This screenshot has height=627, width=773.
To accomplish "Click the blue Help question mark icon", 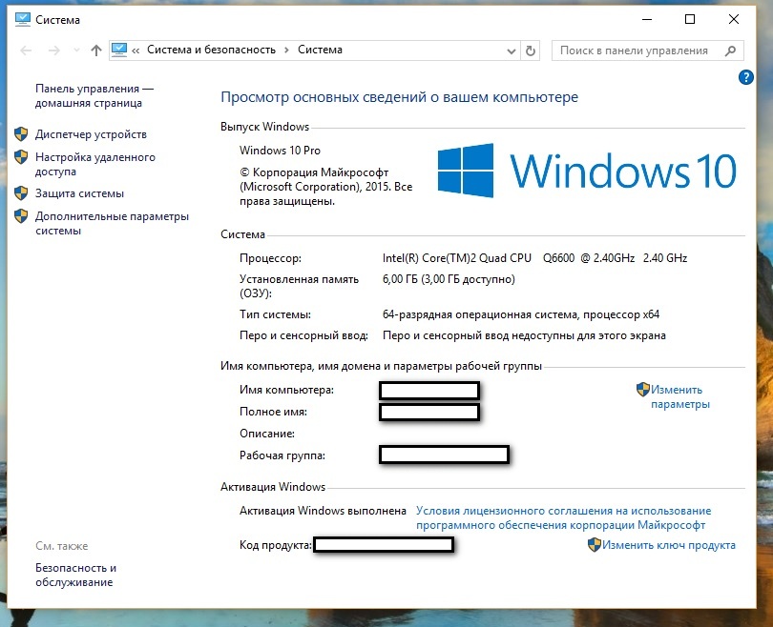I will [x=746, y=77].
